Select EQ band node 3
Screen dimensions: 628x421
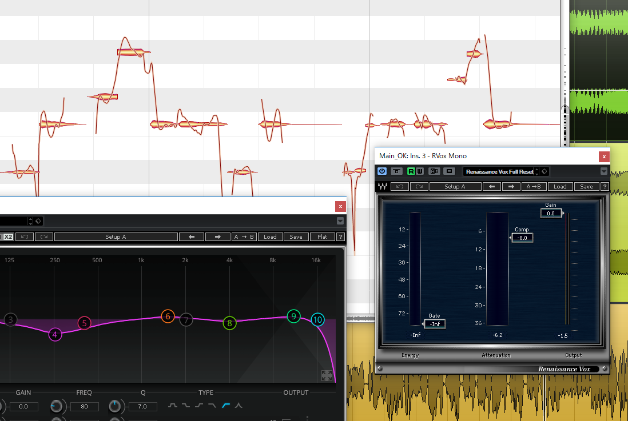pyautogui.click(x=10, y=319)
